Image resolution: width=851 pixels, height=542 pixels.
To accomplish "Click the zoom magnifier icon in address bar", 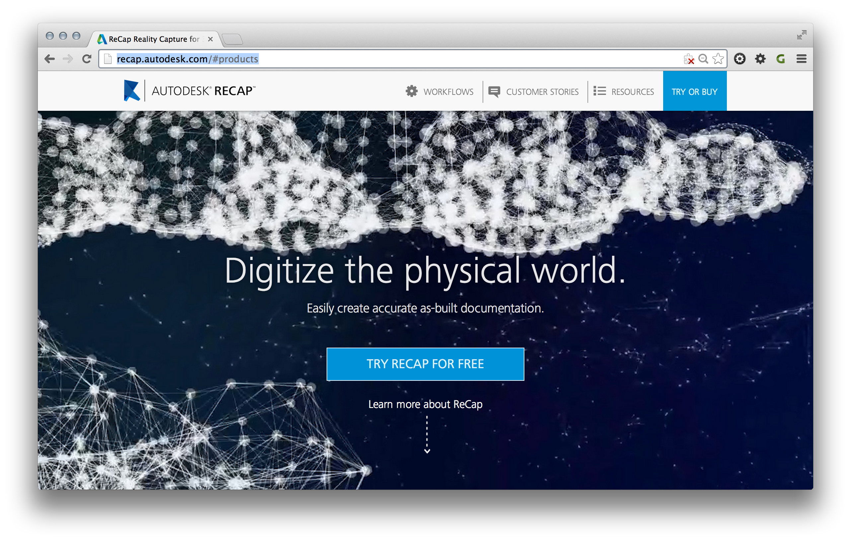I will [x=703, y=59].
